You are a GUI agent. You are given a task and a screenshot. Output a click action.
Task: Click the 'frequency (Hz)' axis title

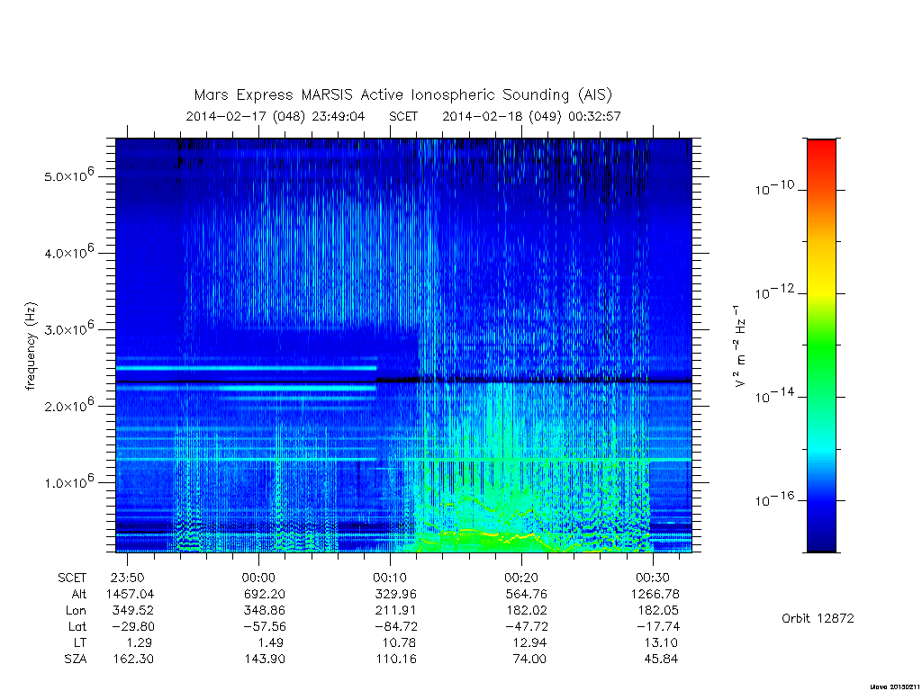31,346
